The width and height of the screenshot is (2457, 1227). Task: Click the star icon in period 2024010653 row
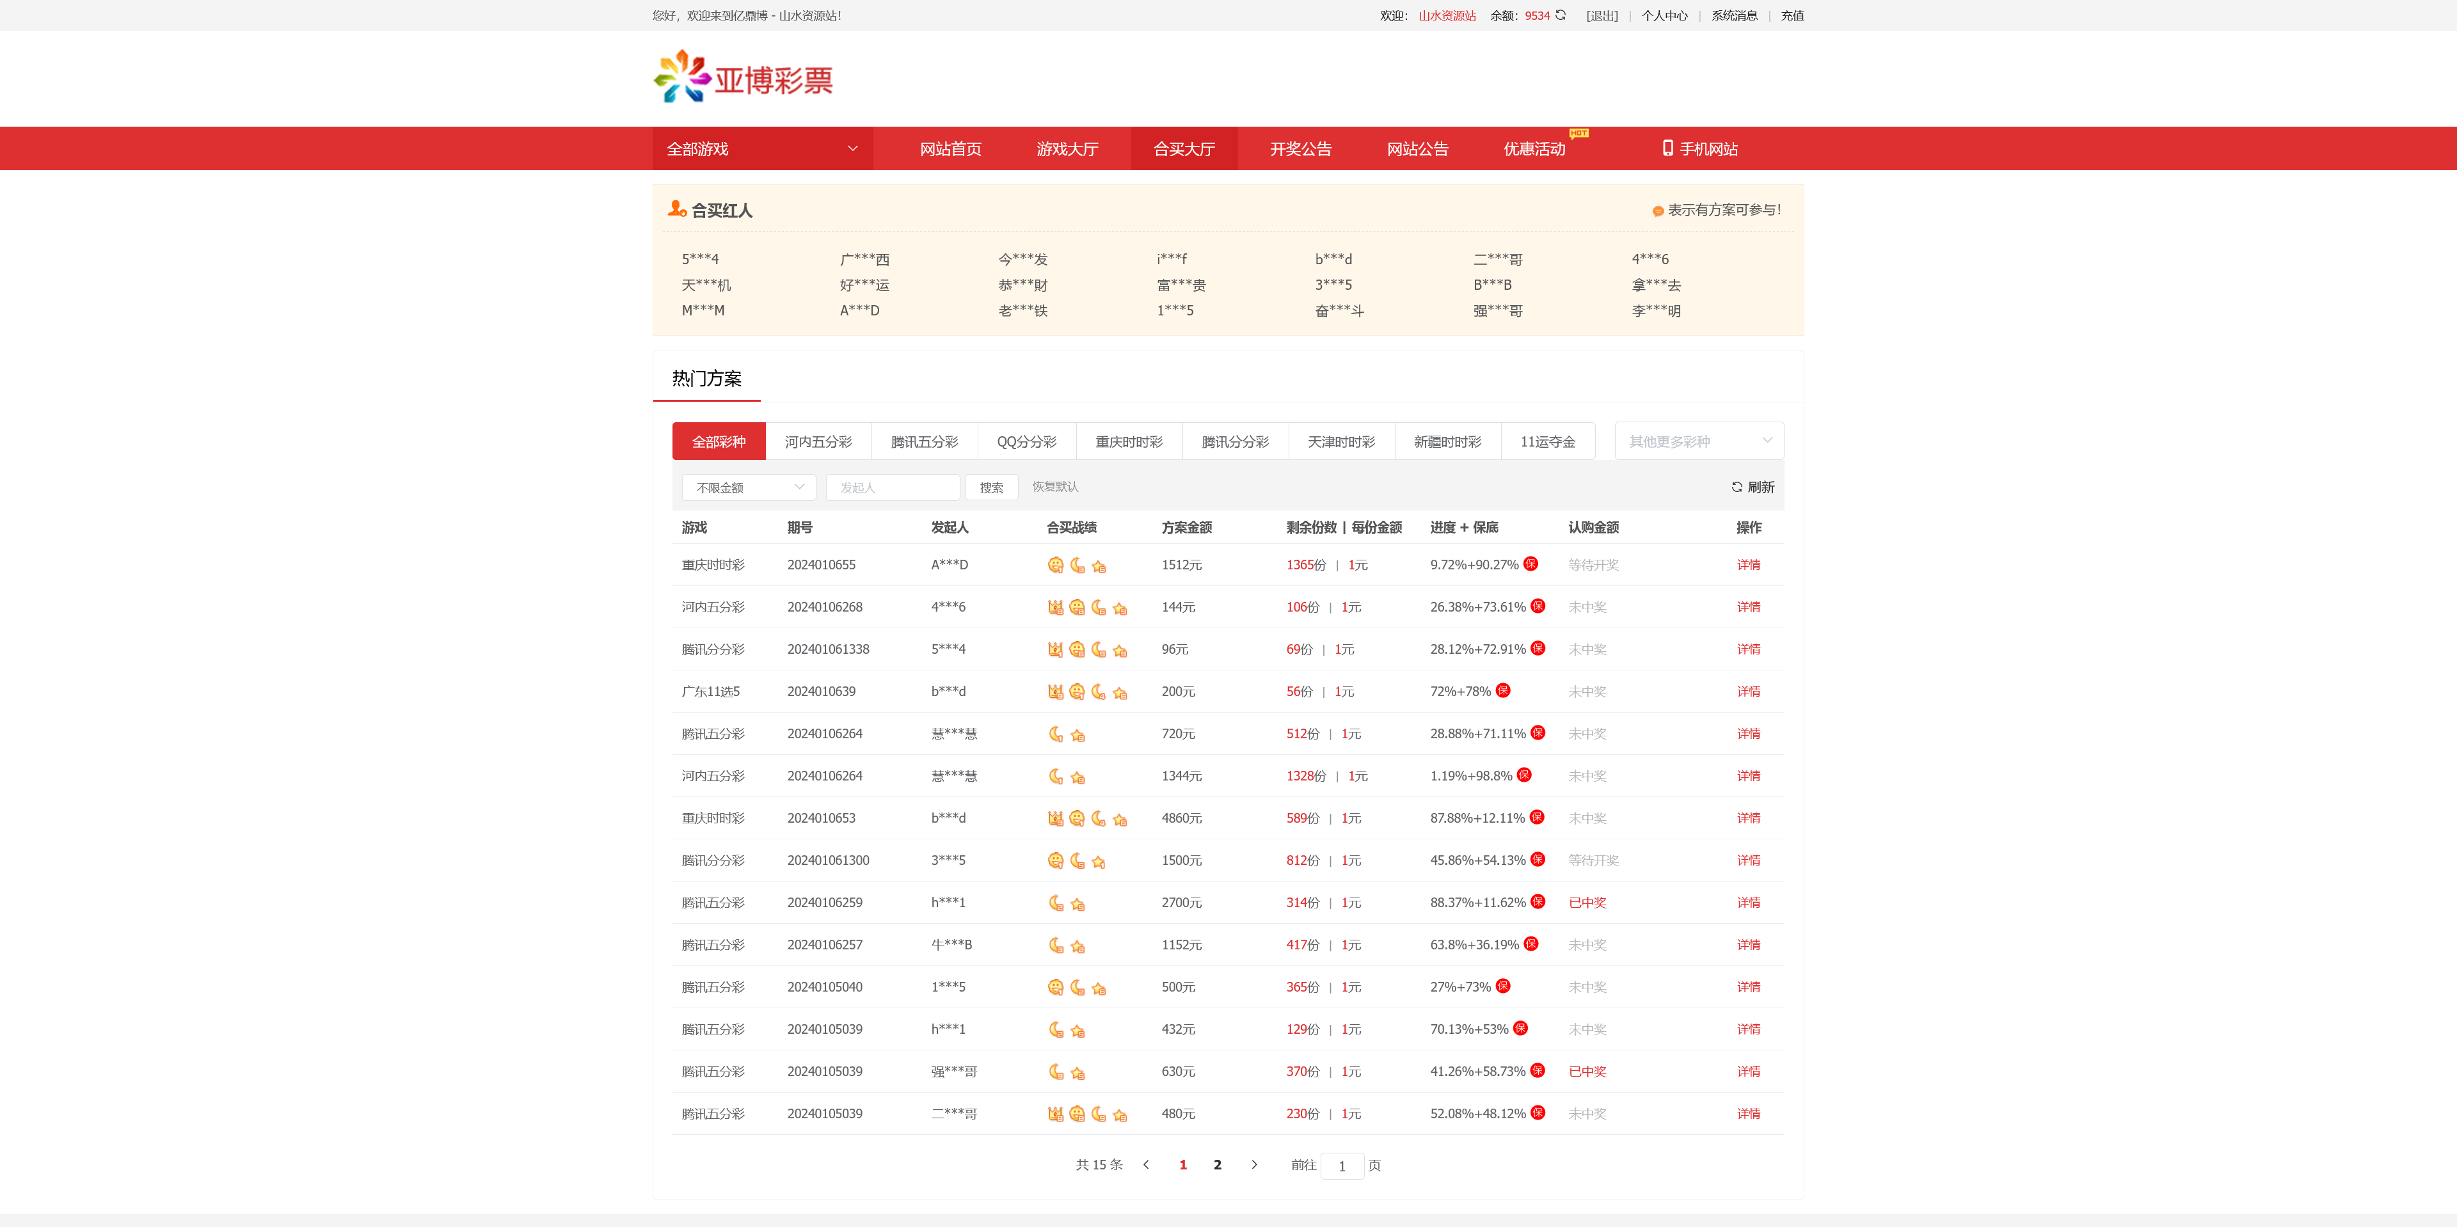1121,819
